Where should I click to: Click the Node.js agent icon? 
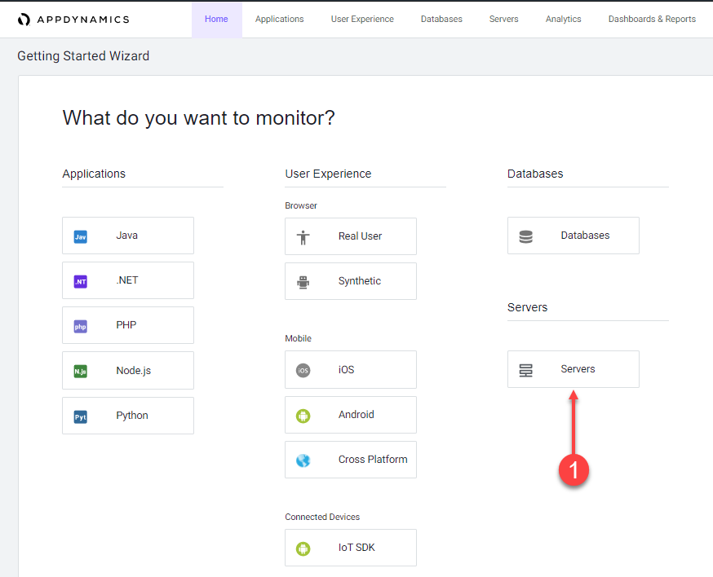[x=81, y=372]
